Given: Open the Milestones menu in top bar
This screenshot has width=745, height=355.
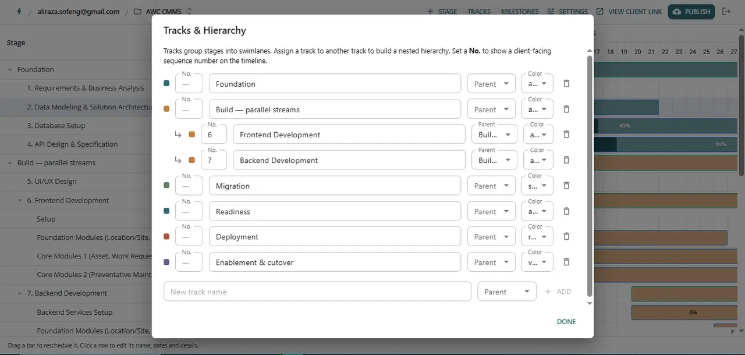Looking at the screenshot, I should pos(520,12).
